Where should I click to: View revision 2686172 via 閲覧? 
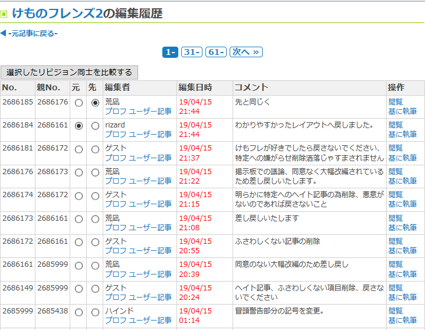[x=395, y=241]
